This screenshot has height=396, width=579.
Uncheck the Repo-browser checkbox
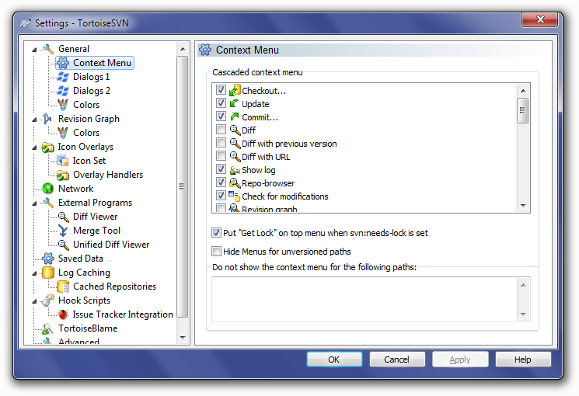click(221, 182)
